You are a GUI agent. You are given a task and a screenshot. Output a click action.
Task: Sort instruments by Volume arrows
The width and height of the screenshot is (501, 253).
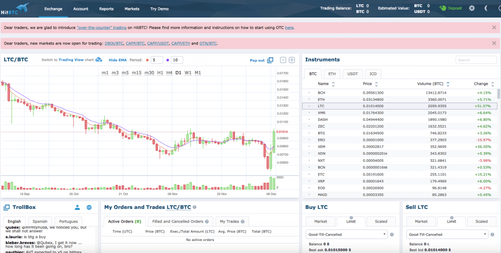(x=448, y=84)
